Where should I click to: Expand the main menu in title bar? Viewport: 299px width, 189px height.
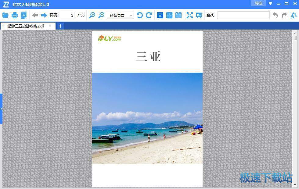pos(270,4)
